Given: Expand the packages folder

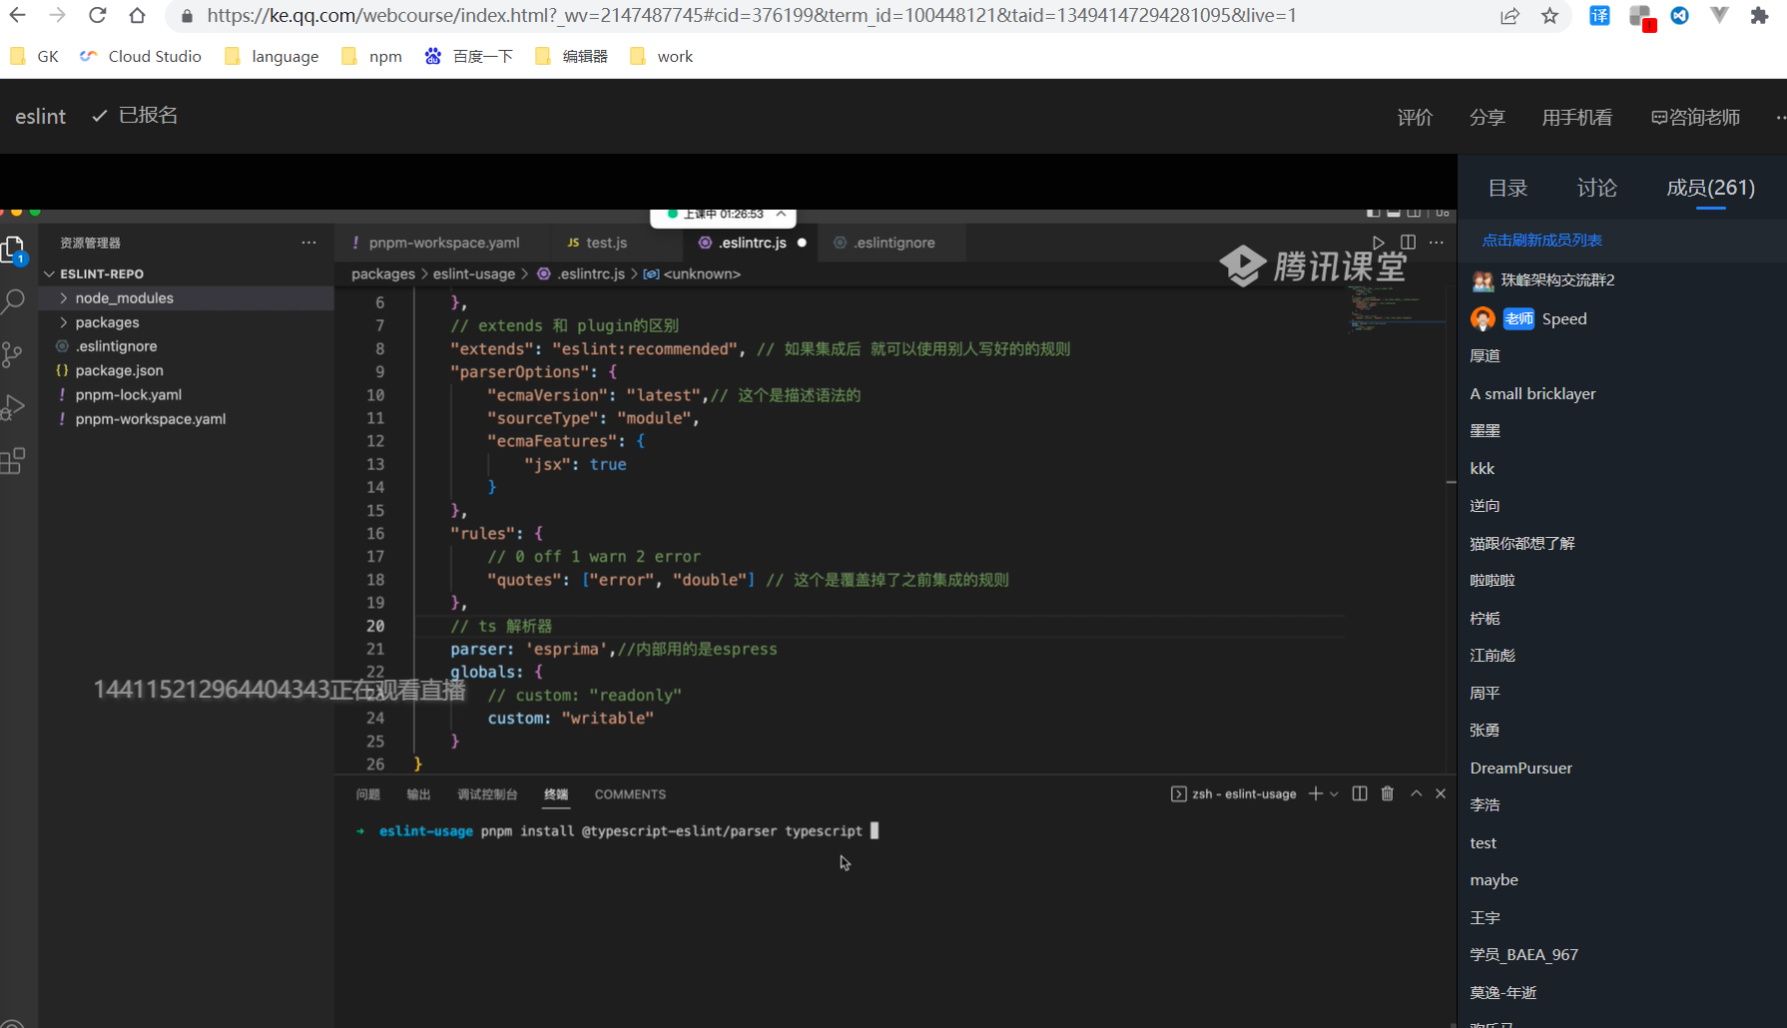Looking at the screenshot, I should pyautogui.click(x=107, y=322).
